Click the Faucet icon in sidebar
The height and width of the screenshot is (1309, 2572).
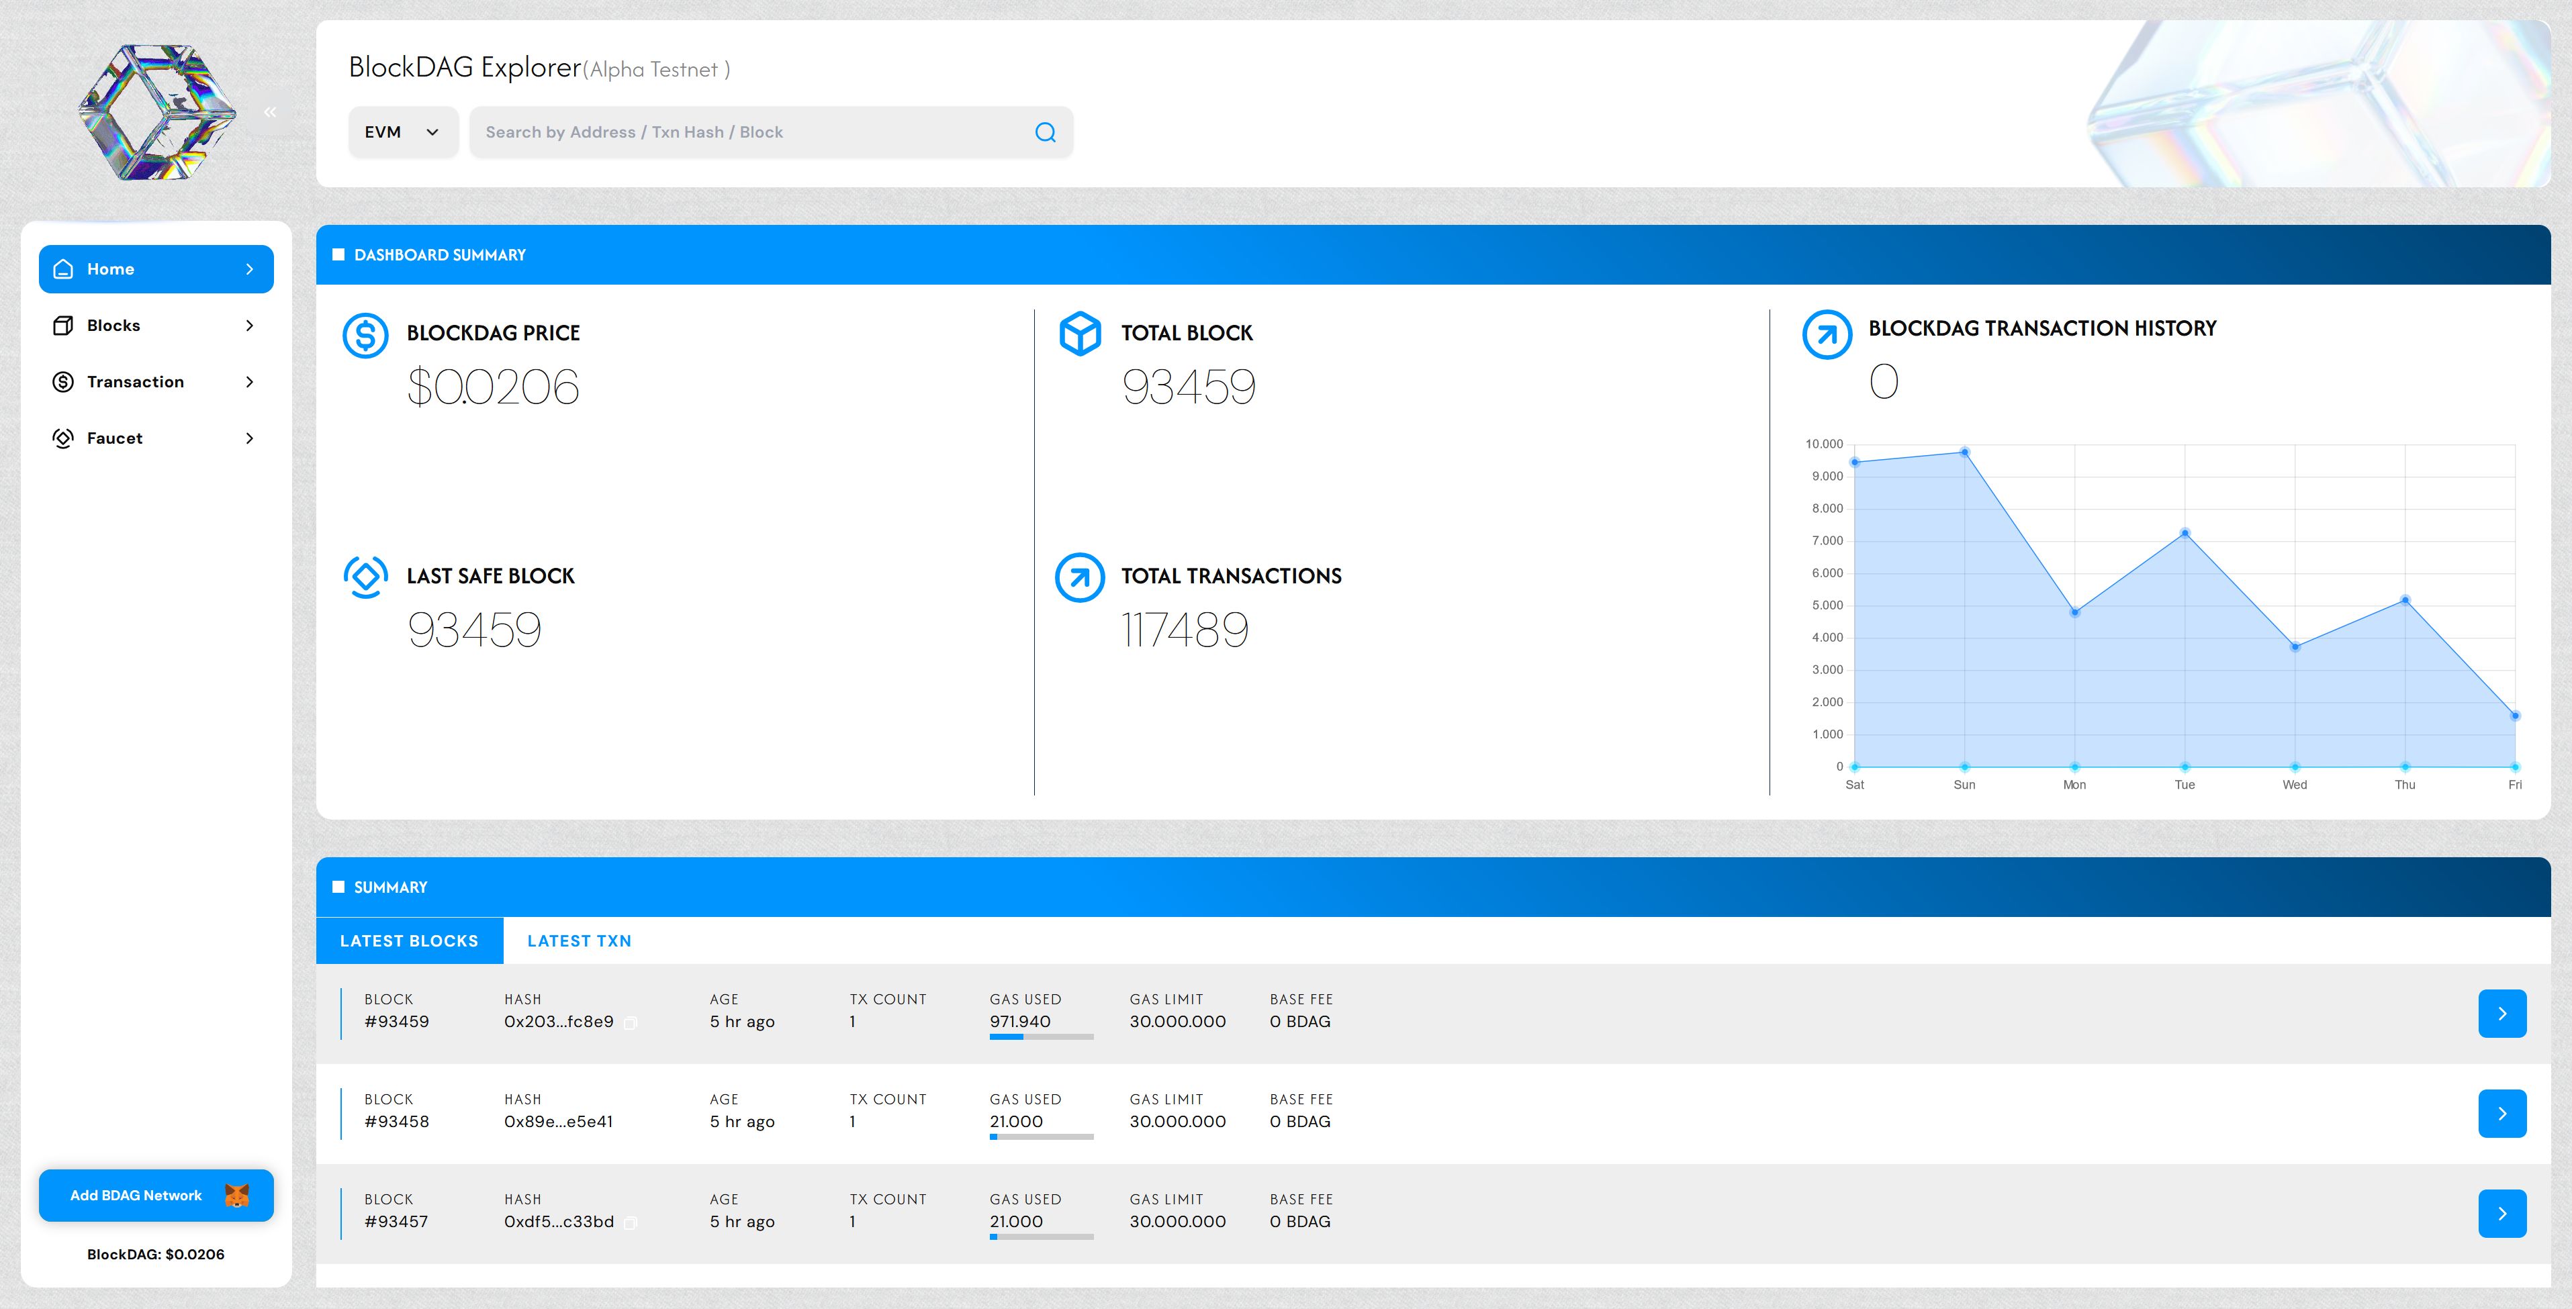pos(63,438)
